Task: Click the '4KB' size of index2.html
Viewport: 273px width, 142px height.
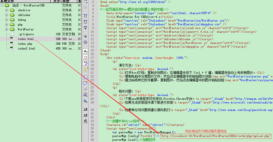Action: 58,48
